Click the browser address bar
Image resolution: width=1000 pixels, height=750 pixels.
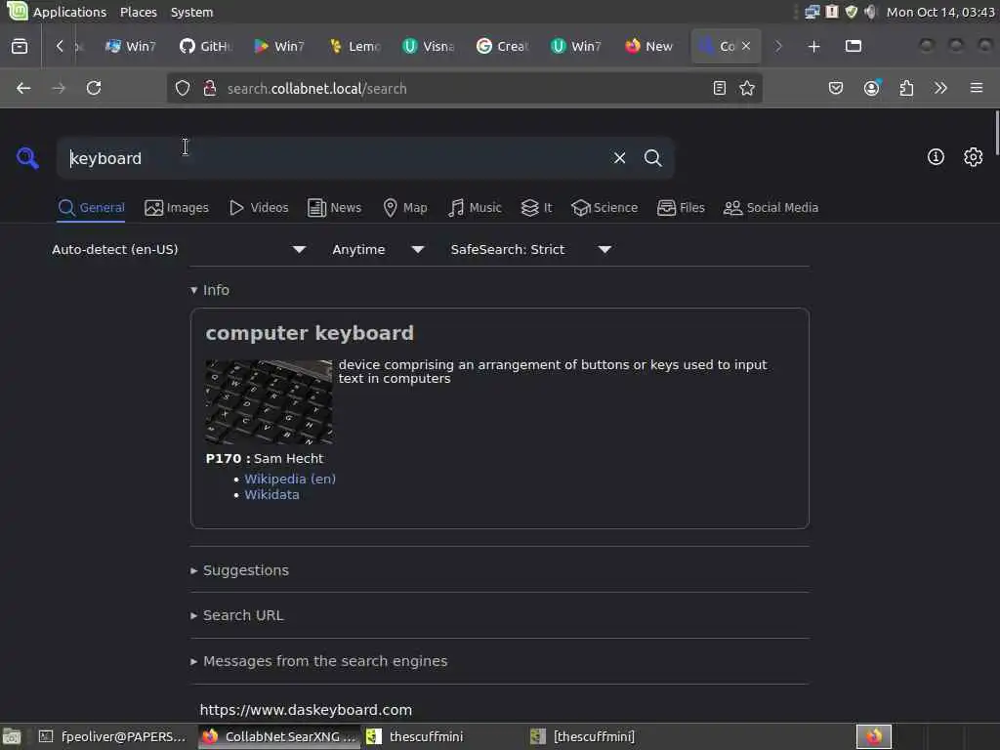pyautogui.click(x=464, y=88)
